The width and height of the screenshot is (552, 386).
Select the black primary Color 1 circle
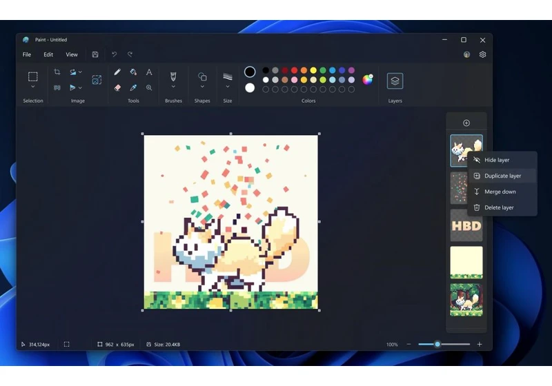click(x=250, y=72)
